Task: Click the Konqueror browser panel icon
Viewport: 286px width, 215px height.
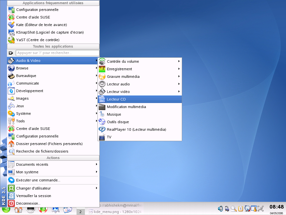Action: [x=55, y=210]
